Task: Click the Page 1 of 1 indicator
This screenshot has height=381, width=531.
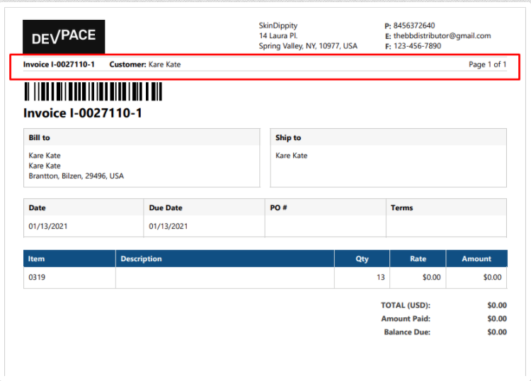Action: [487, 64]
